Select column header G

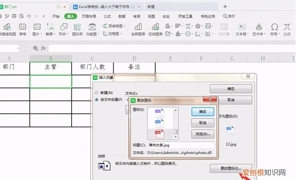pos(232,59)
